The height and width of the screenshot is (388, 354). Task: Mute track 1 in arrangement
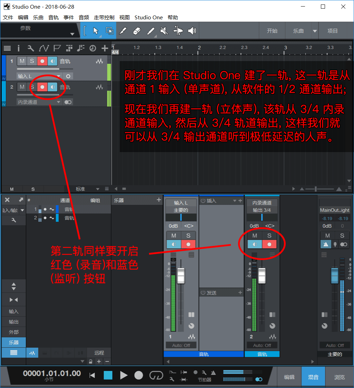click(22, 61)
